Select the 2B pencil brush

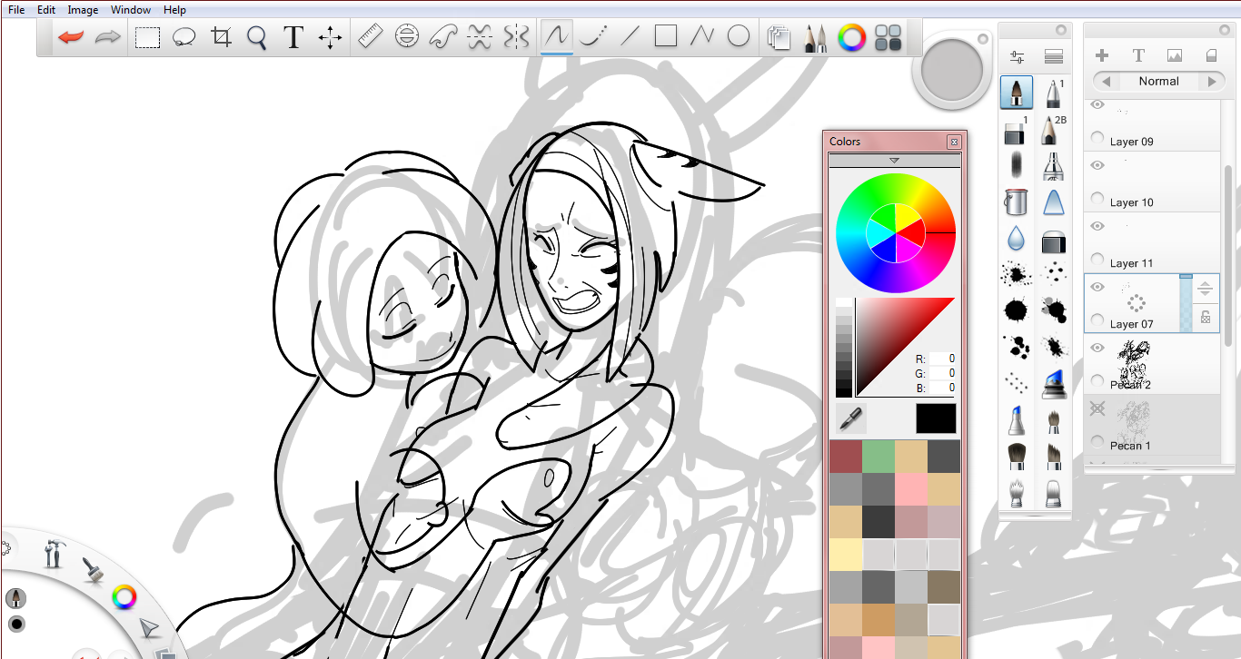click(x=1054, y=130)
